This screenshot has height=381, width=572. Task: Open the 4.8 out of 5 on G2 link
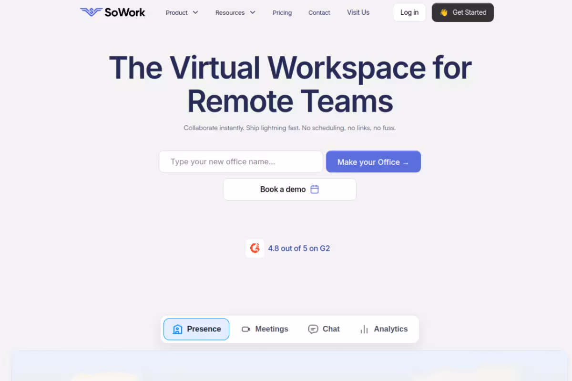299,248
